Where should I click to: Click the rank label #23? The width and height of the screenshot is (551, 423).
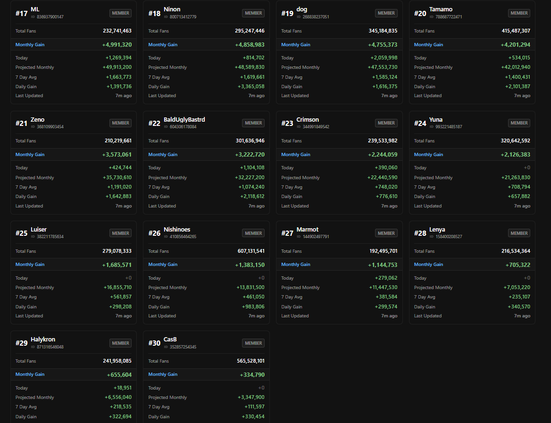point(287,124)
